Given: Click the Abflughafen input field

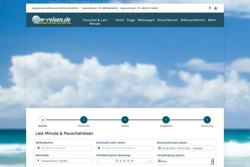Looking at the screenshot, I should point(64,148).
